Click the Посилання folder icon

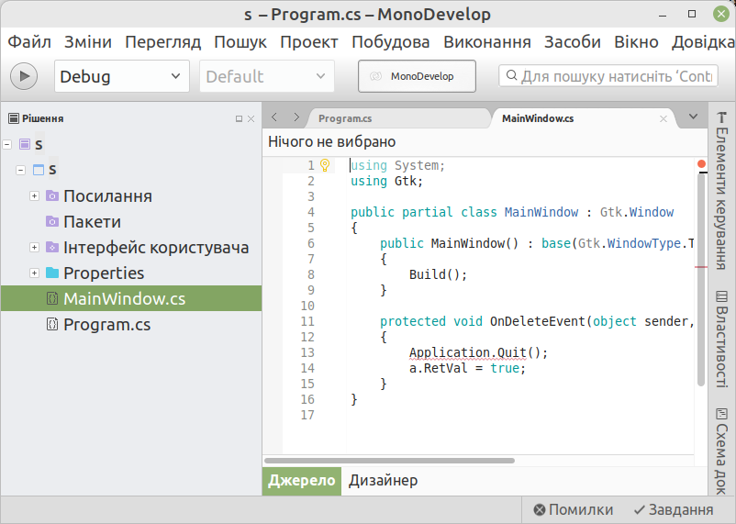(52, 195)
